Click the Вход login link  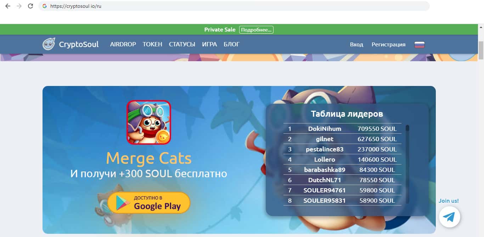pos(356,45)
